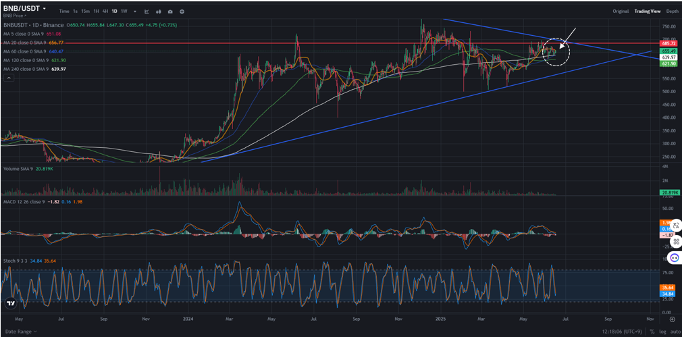Select the MA 120 close indicator legend
The image size is (682, 337).
pos(35,60)
